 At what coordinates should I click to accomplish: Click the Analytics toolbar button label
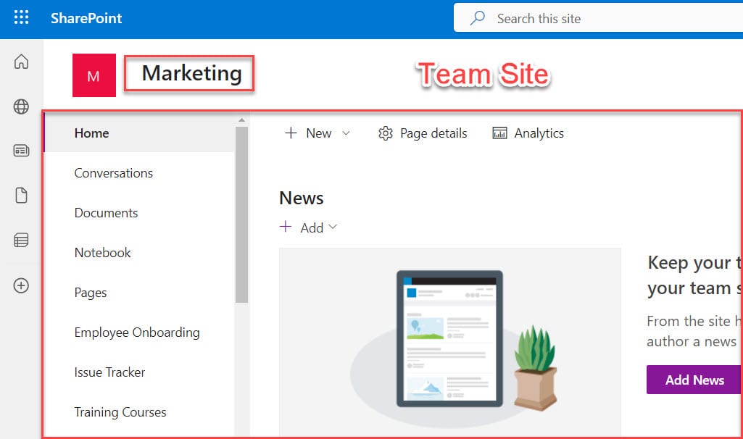(x=539, y=133)
